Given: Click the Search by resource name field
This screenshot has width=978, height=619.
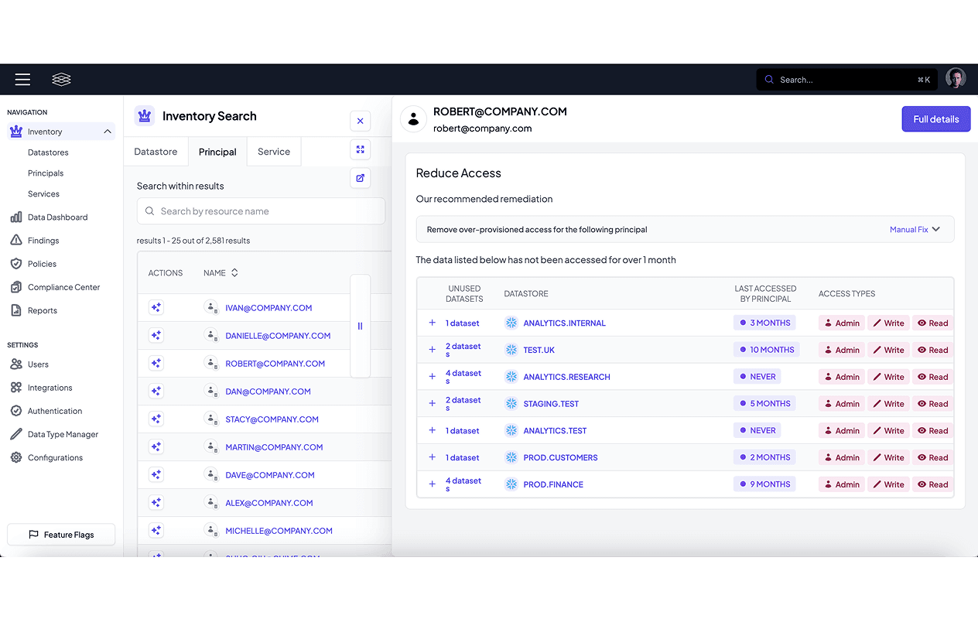Looking at the screenshot, I should [x=261, y=210].
